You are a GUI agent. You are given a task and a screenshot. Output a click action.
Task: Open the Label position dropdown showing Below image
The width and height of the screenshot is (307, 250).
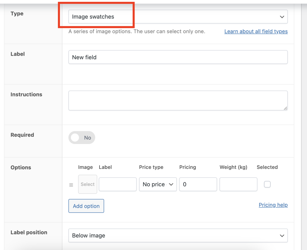[x=178, y=236]
